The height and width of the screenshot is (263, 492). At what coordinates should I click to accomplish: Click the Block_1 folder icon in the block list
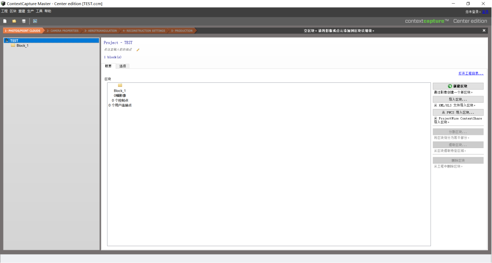point(120,85)
